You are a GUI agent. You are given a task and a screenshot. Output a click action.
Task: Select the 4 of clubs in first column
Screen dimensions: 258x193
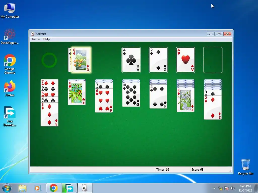click(49, 100)
